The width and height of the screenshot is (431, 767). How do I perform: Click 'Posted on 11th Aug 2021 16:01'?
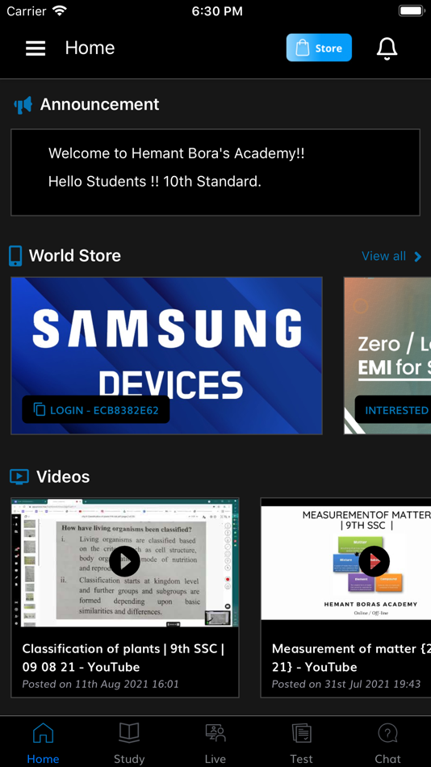point(100,684)
